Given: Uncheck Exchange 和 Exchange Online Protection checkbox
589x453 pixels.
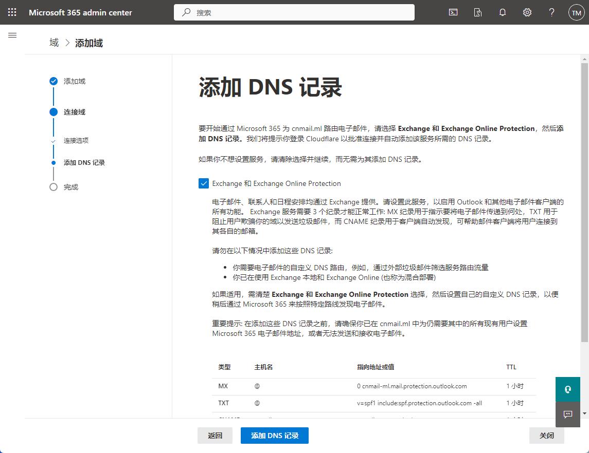Looking at the screenshot, I should click(x=204, y=183).
